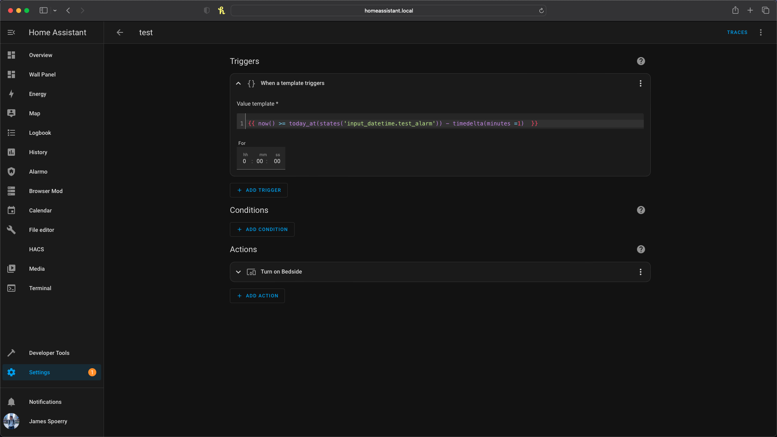This screenshot has height=437, width=777.
Task: Click the Triggers help question icon
Action: coord(641,61)
